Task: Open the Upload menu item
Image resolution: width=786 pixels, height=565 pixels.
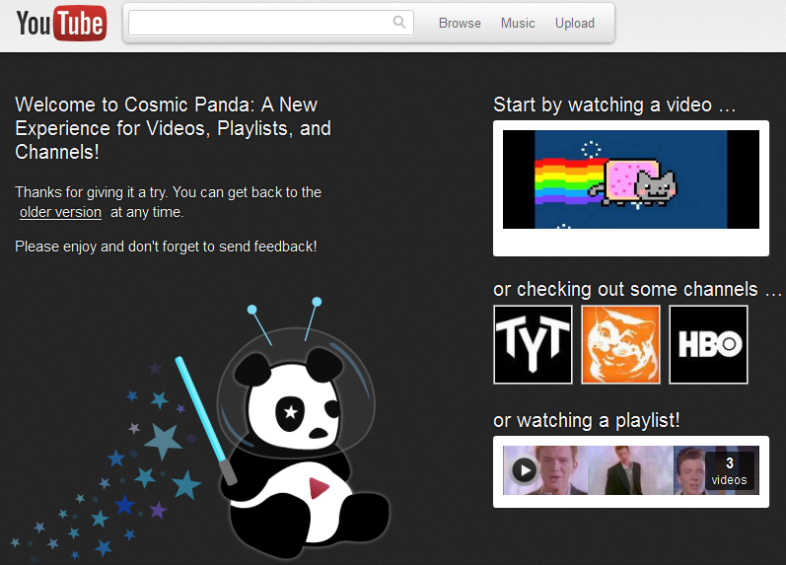Action: (575, 23)
